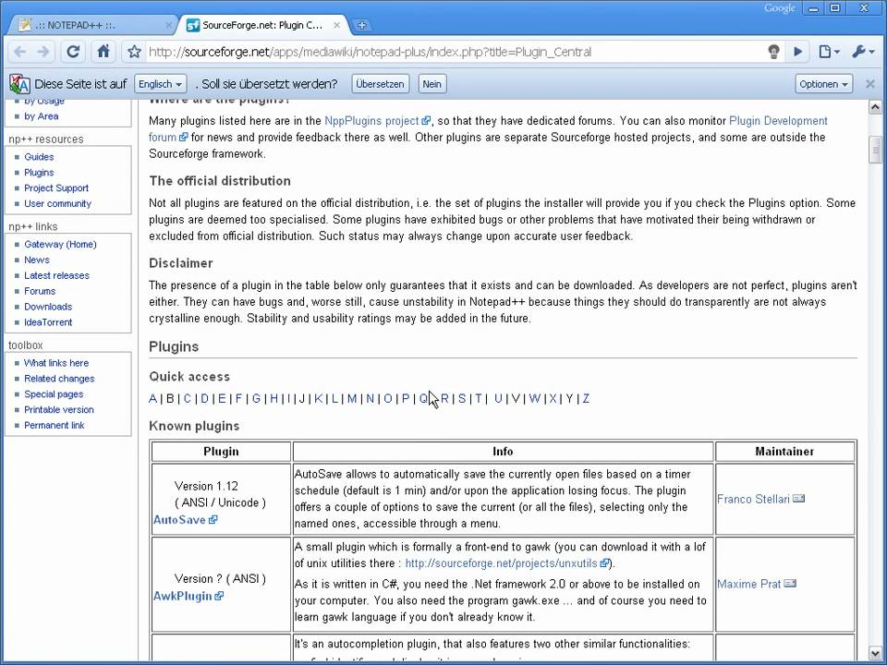
Task: Jump to quick access letter W
Action: [x=535, y=399]
